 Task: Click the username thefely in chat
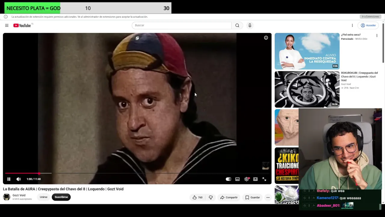point(323,191)
